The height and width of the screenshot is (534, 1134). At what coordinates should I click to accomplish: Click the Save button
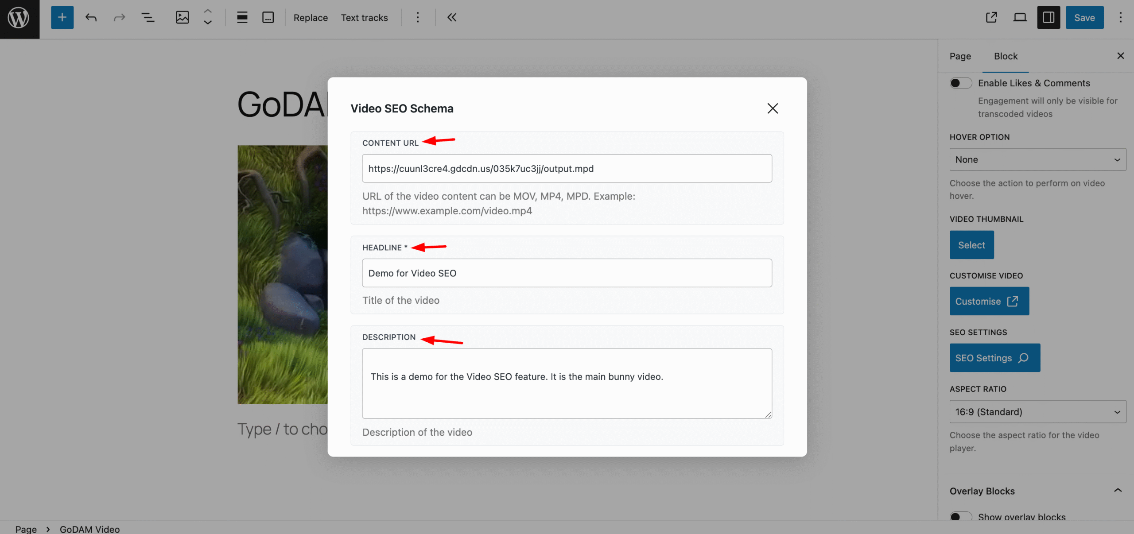[1084, 18]
